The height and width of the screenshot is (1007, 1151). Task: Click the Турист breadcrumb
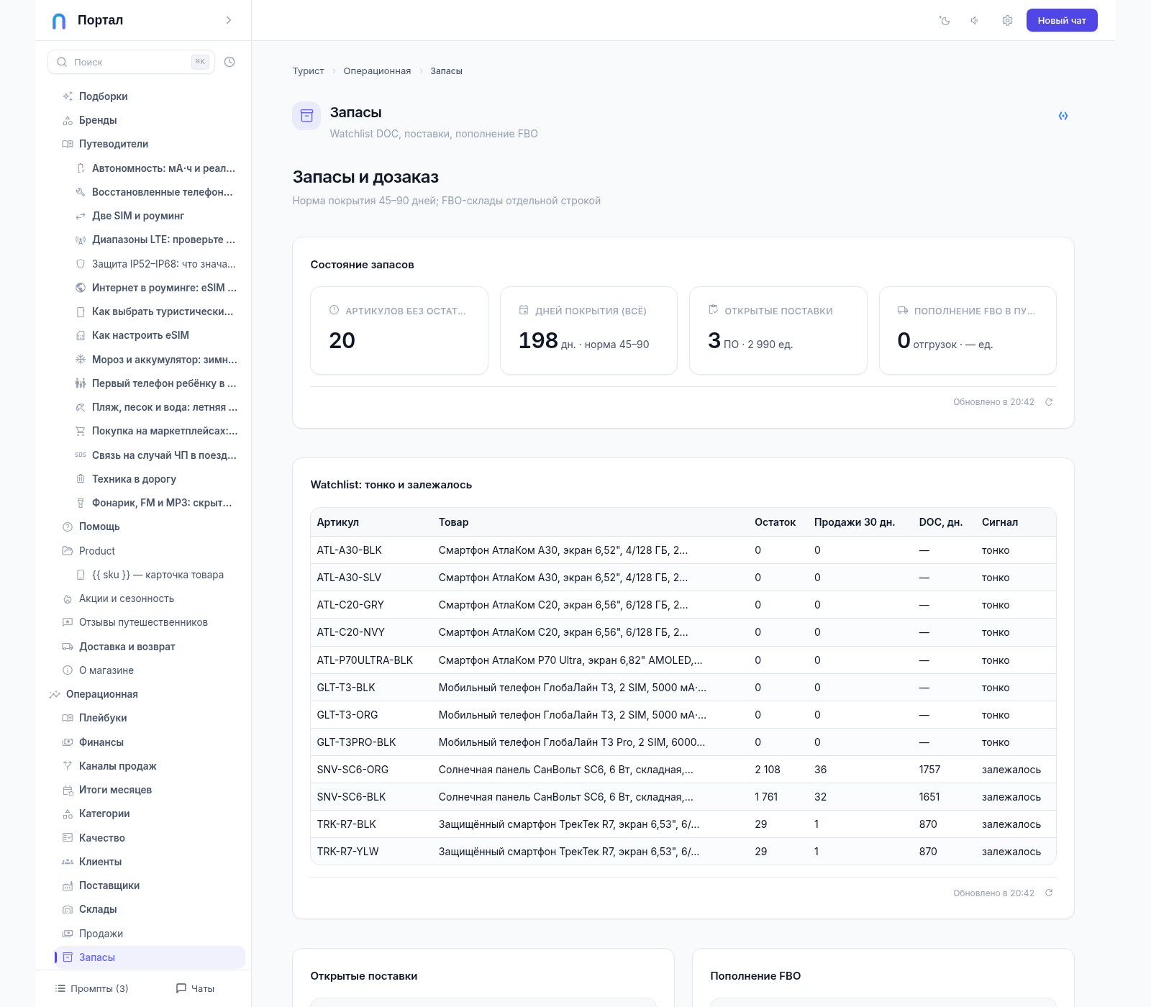click(308, 70)
